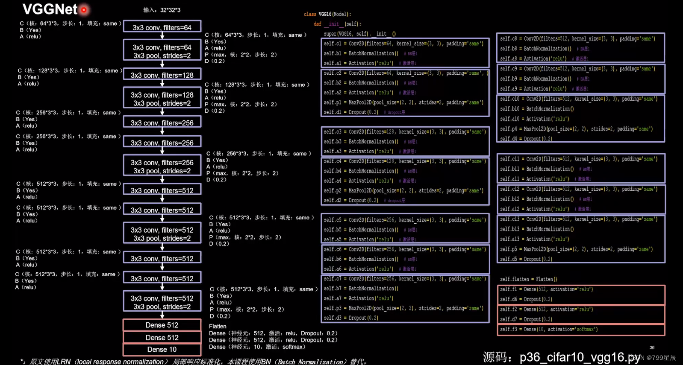Select the self.p4 MaxPool2D code line
The image size is (683, 365).
[577, 129]
